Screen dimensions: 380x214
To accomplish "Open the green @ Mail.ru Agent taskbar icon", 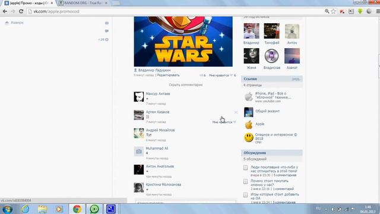I will (94, 209).
